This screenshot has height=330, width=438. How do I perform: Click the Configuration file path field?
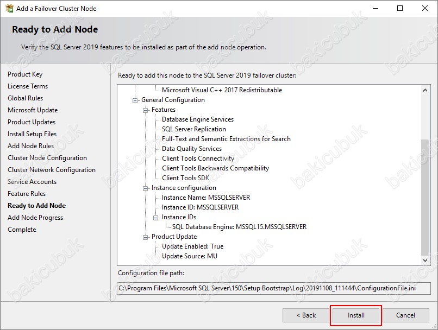pos(274,288)
